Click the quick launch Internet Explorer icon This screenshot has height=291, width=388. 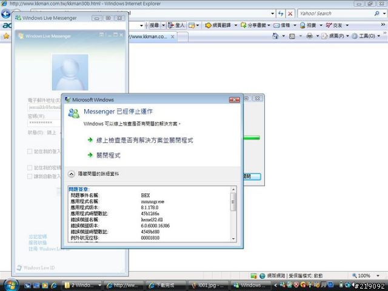(54, 286)
